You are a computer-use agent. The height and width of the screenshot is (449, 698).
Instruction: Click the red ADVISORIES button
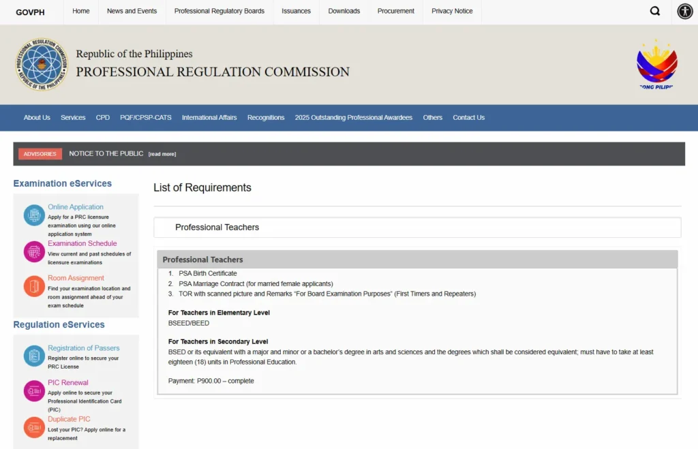pyautogui.click(x=40, y=154)
